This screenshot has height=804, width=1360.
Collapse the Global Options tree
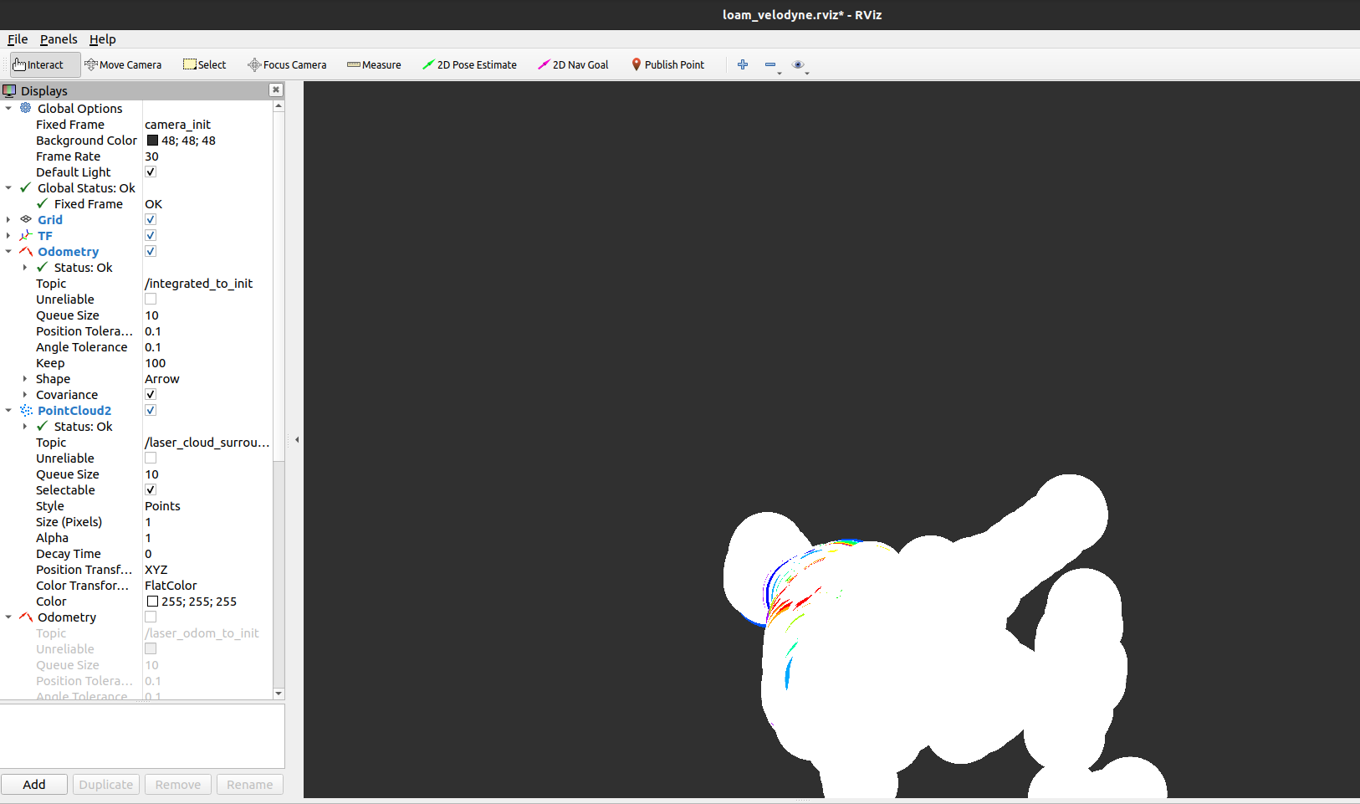[8, 108]
